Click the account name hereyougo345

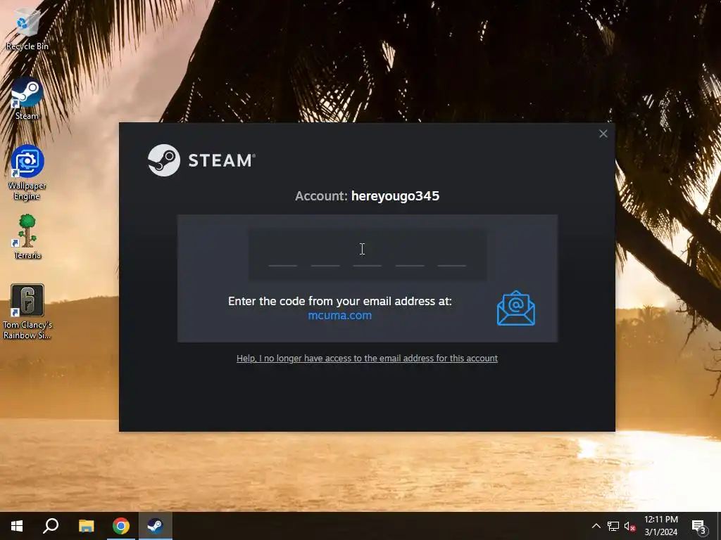click(396, 196)
